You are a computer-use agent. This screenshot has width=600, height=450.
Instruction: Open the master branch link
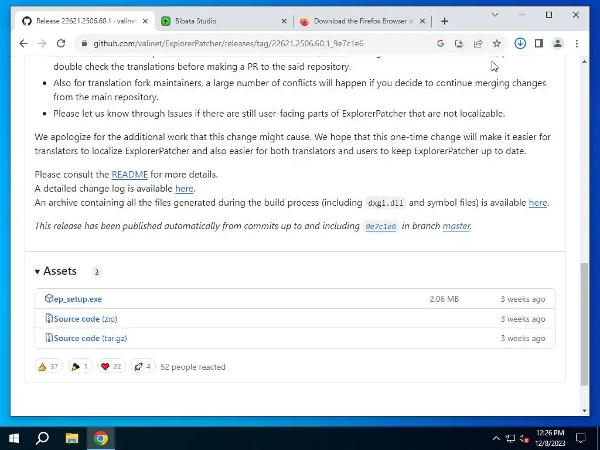[x=456, y=226]
